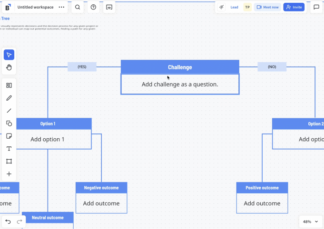
Task: Expand the 48% zoom dropdown
Action: point(311,221)
